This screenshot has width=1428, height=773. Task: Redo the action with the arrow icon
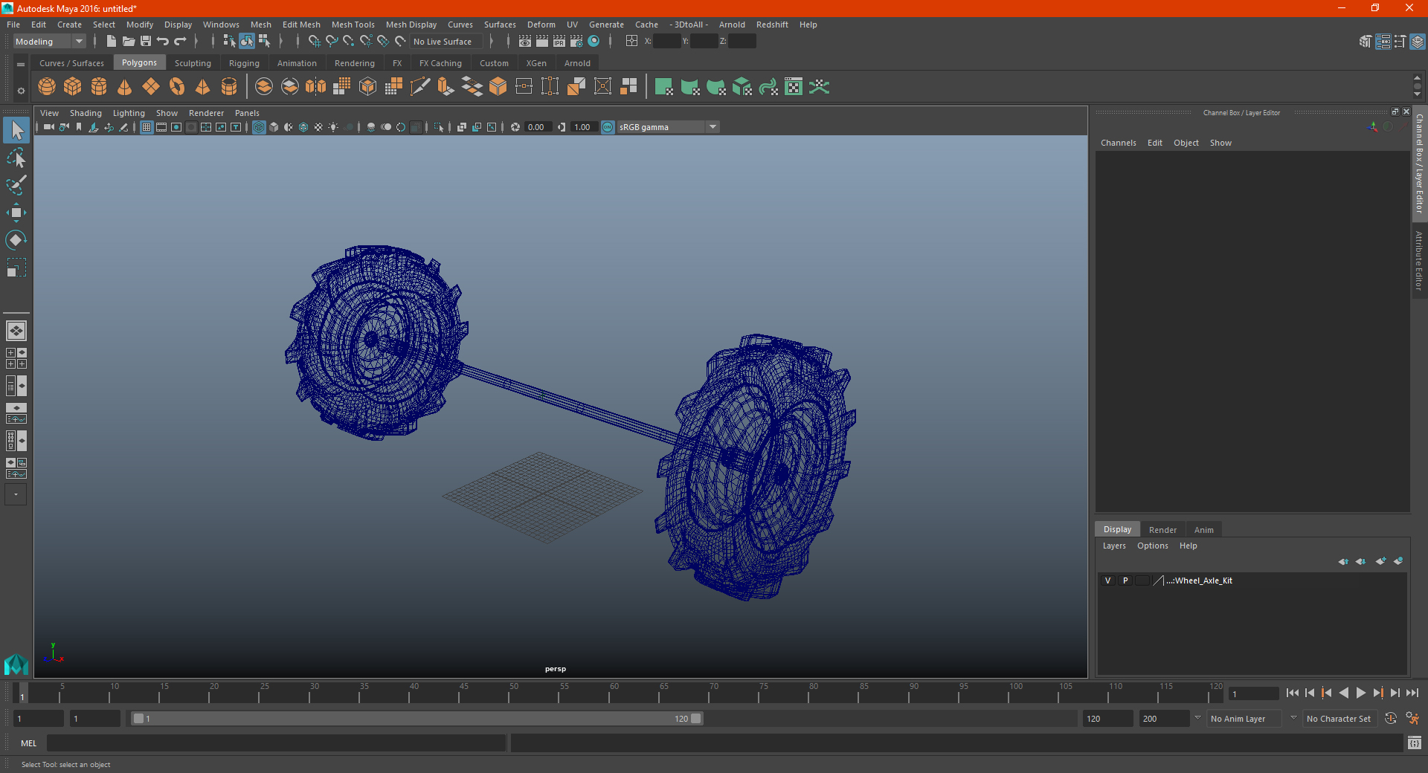180,42
